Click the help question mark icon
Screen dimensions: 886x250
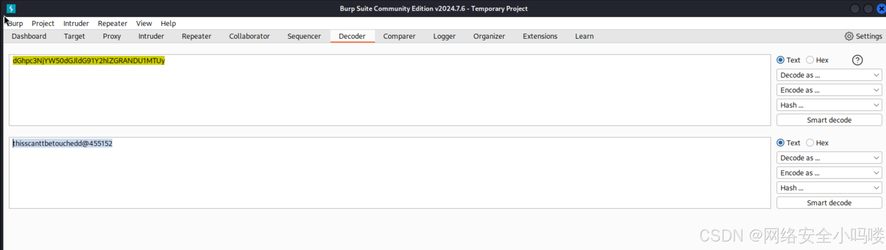857,60
